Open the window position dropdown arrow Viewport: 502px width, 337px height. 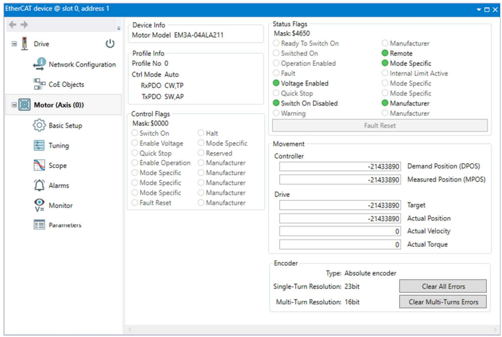coord(479,10)
